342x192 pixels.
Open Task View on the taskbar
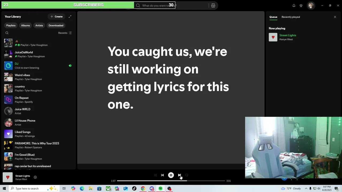coord(64,189)
